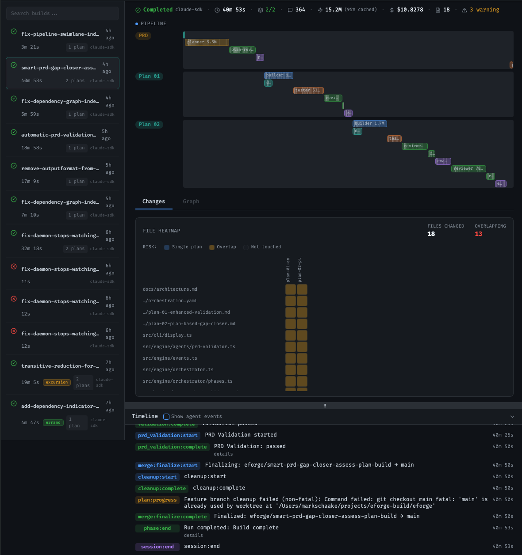The width and height of the screenshot is (522, 555).
Task: Select the reviewer 78 pipeline bar
Action: click(x=469, y=169)
